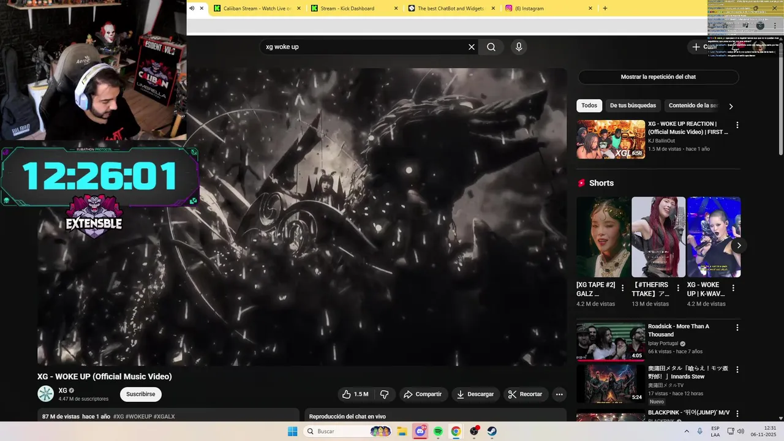Open XG WOKE UP REACTION thumbnail
The image size is (784, 441).
pos(611,139)
